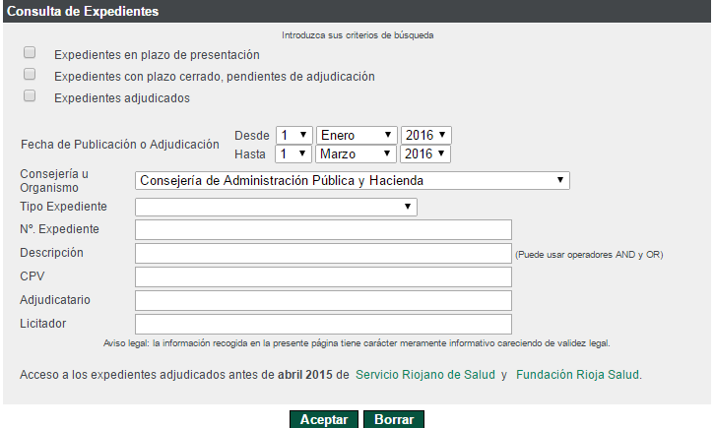Open the Desde month dropdown showing Enero
The image size is (715, 428).
point(357,135)
